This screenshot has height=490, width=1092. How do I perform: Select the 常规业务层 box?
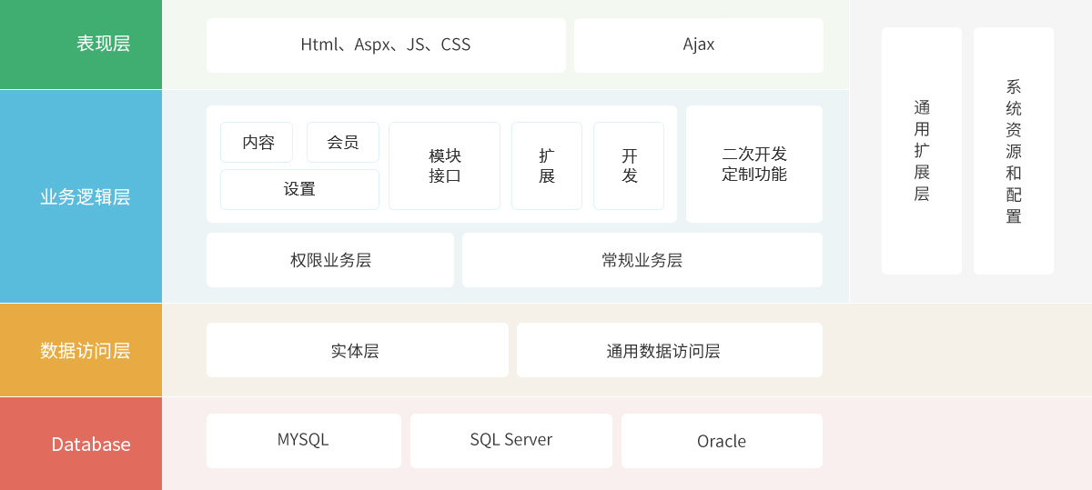(x=642, y=260)
